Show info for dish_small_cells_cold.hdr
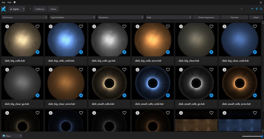Viewport: 264px width, 139px height. pyautogui.click(x=137, y=70)
